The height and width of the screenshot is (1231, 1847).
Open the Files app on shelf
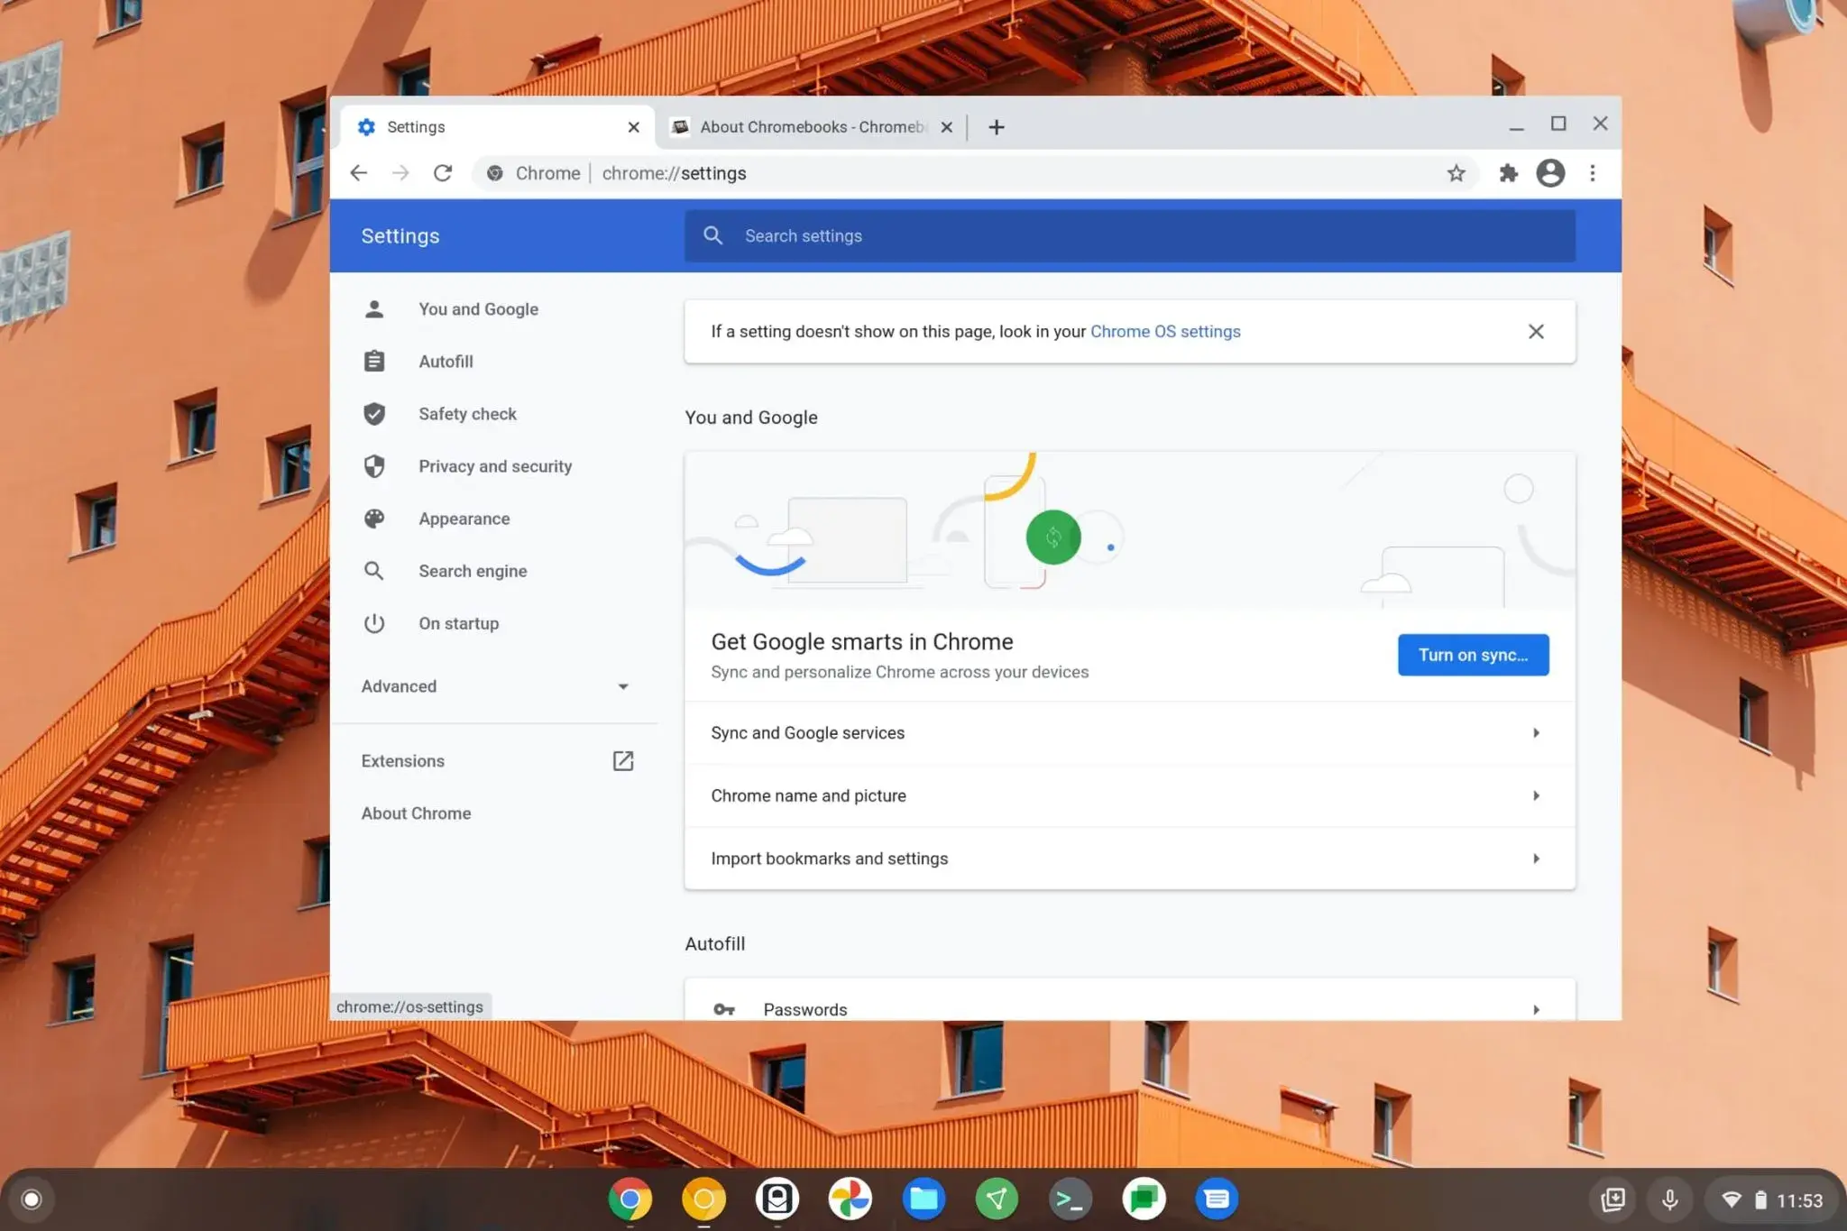923,1199
